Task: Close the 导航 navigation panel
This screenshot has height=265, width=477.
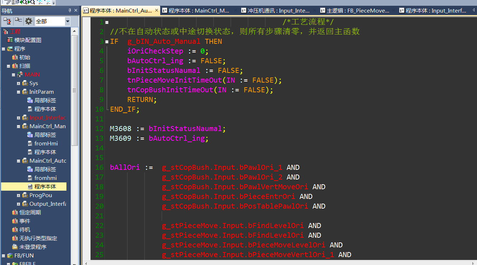Action: 76,10
